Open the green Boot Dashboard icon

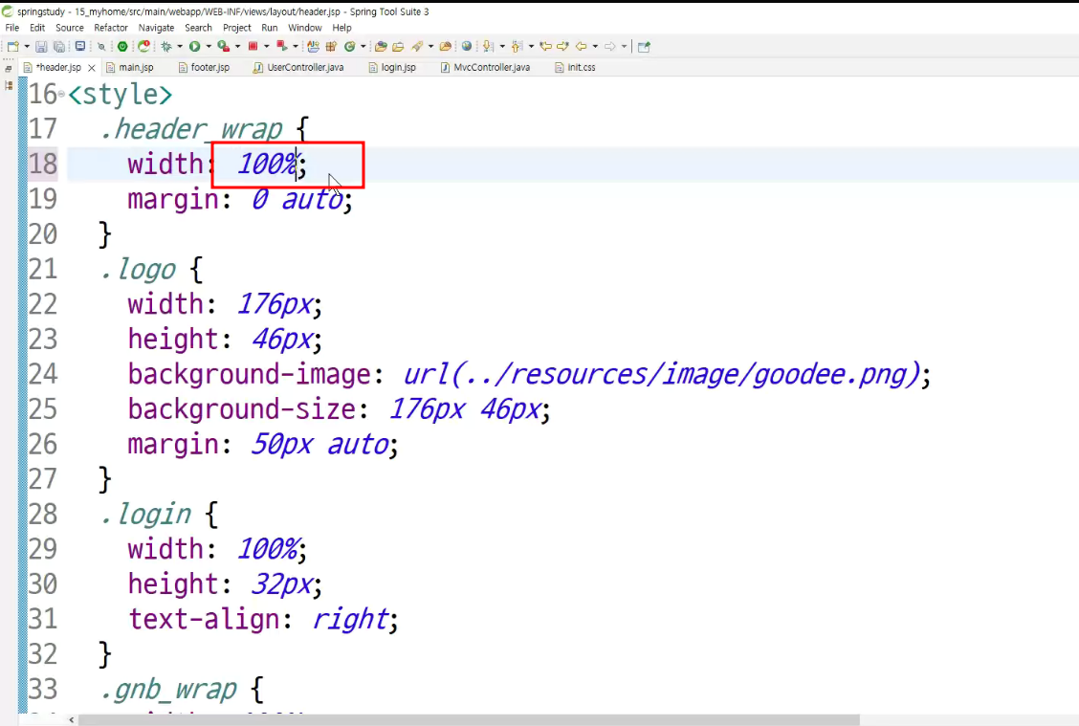(122, 46)
